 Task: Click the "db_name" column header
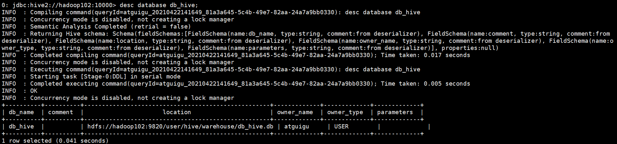(21, 112)
